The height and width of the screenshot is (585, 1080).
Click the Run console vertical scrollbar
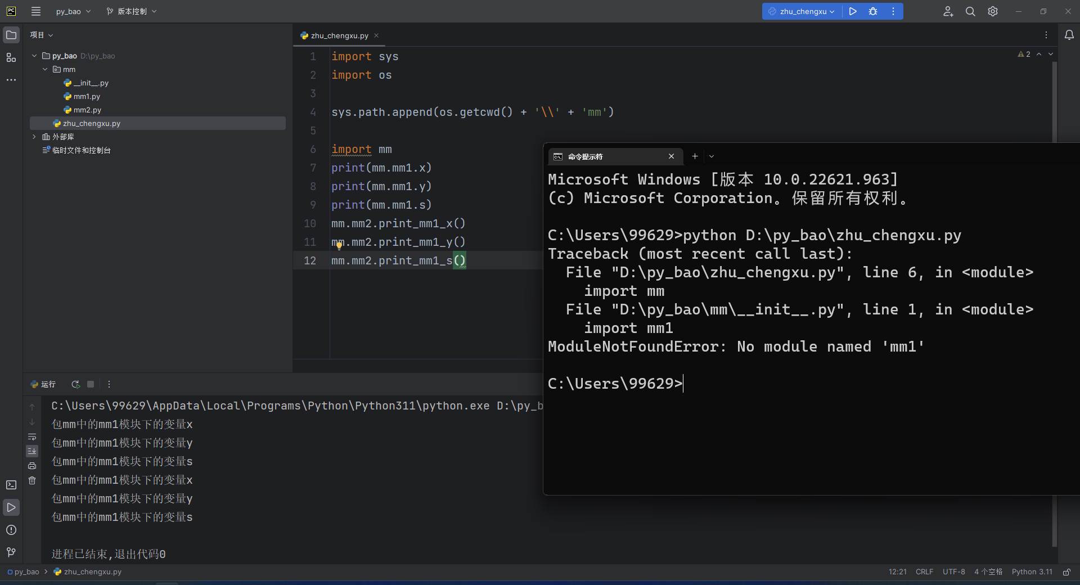point(1055,520)
